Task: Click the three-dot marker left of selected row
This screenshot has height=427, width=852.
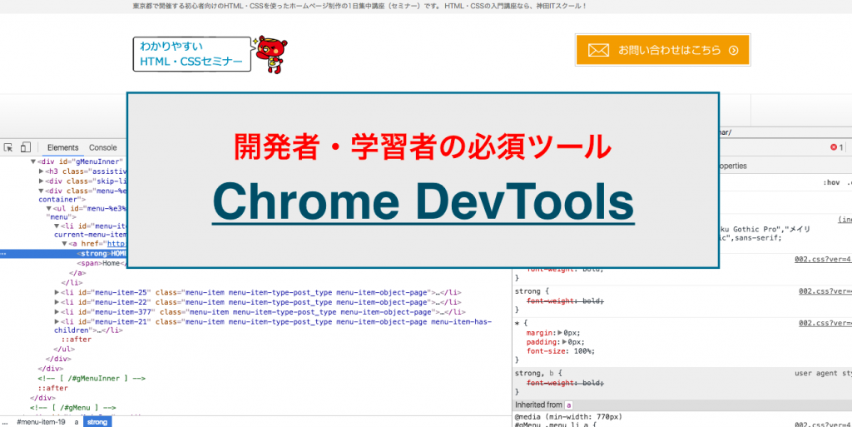Action: [x=3, y=254]
